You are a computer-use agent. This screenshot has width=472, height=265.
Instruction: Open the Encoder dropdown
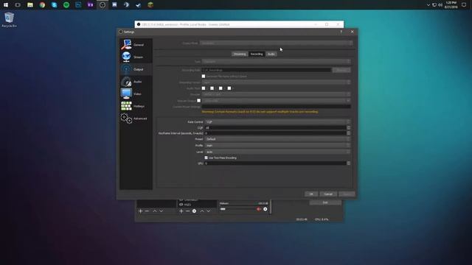click(x=276, y=94)
